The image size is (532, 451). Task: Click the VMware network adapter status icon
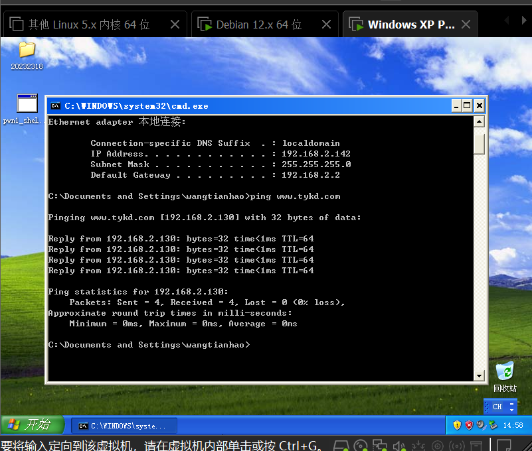380,445
